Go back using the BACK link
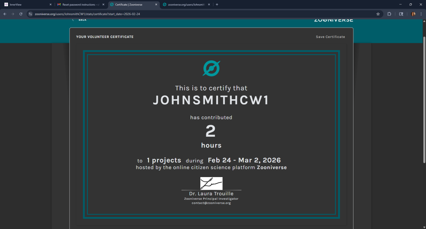 tap(79, 20)
